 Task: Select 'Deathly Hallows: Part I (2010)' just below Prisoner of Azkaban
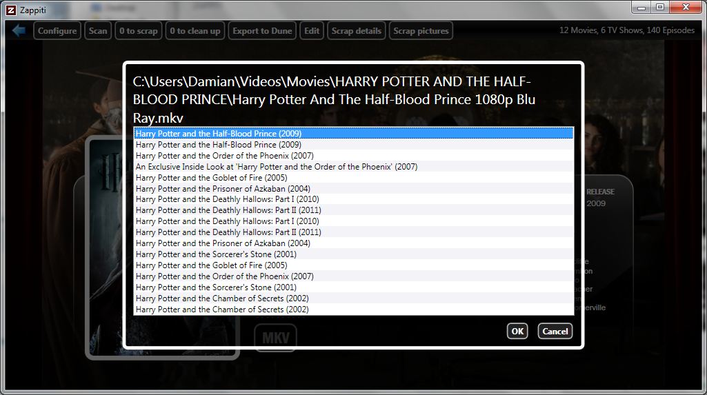tap(353, 199)
